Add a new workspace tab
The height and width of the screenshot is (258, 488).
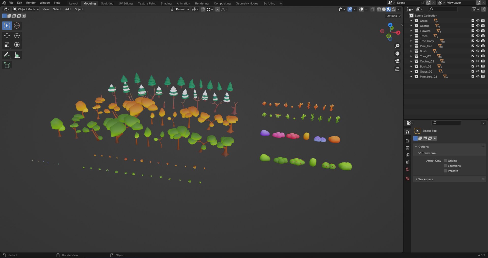pyautogui.click(x=281, y=3)
